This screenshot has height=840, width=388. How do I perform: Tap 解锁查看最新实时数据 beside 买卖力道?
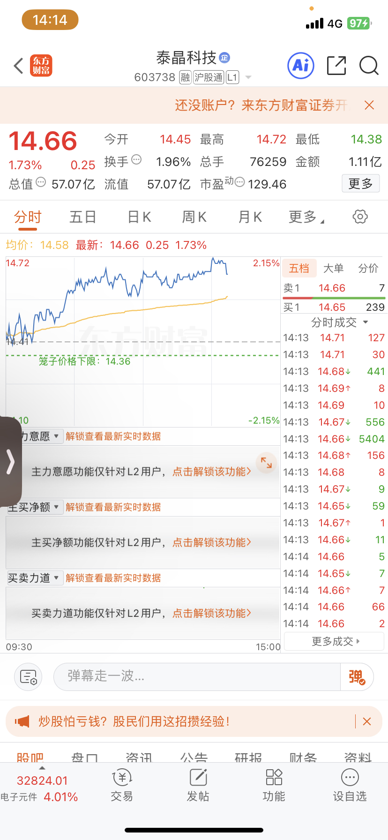(x=113, y=578)
